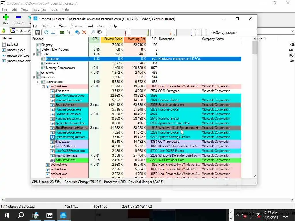The width and height of the screenshot is (295, 221).
Task: Click the green CPU graph lower-pane toolbar icon
Action: click(62, 32)
